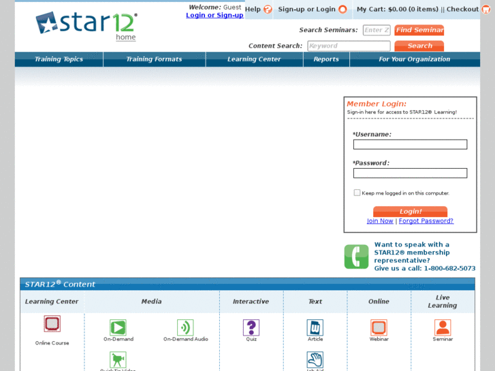Screen dimensions: 495x371
Task: Open the Training Topics menu
Action: pos(59,59)
